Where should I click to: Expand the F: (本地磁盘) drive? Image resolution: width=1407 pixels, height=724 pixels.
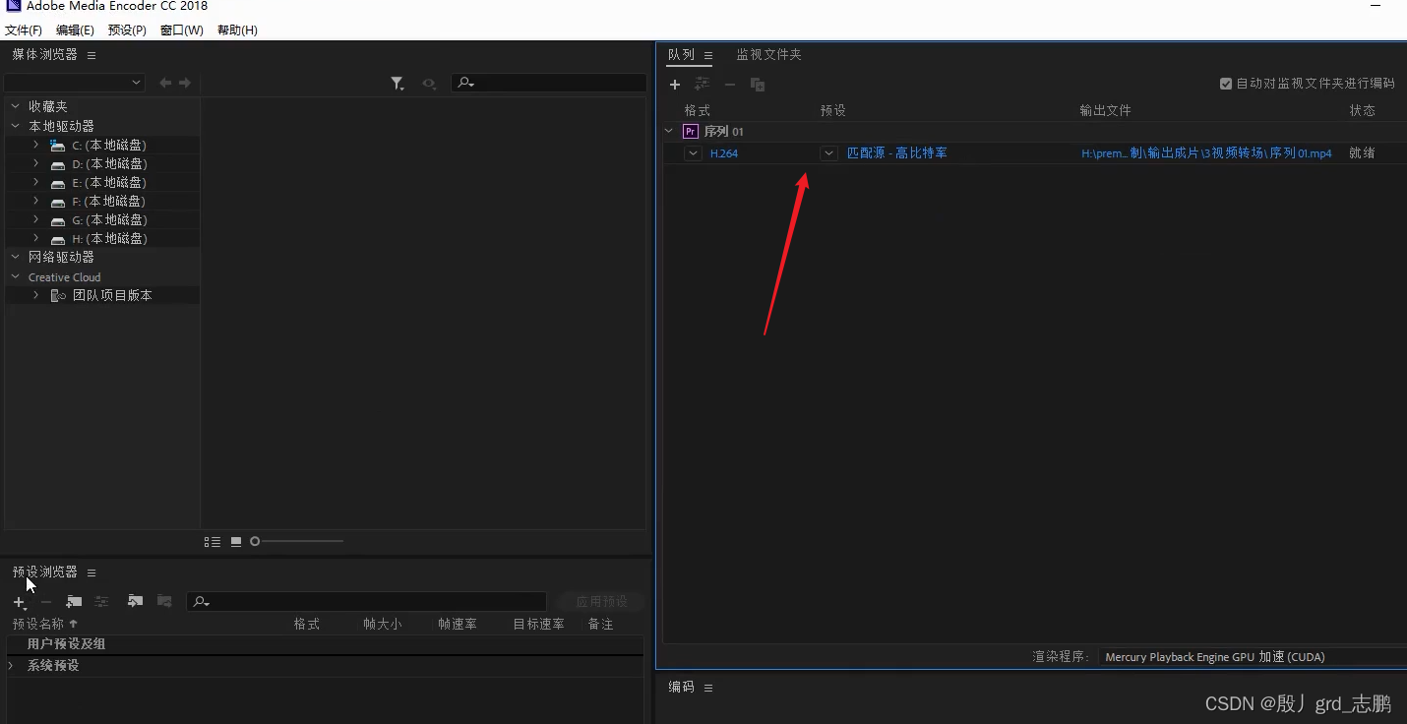tap(36, 201)
